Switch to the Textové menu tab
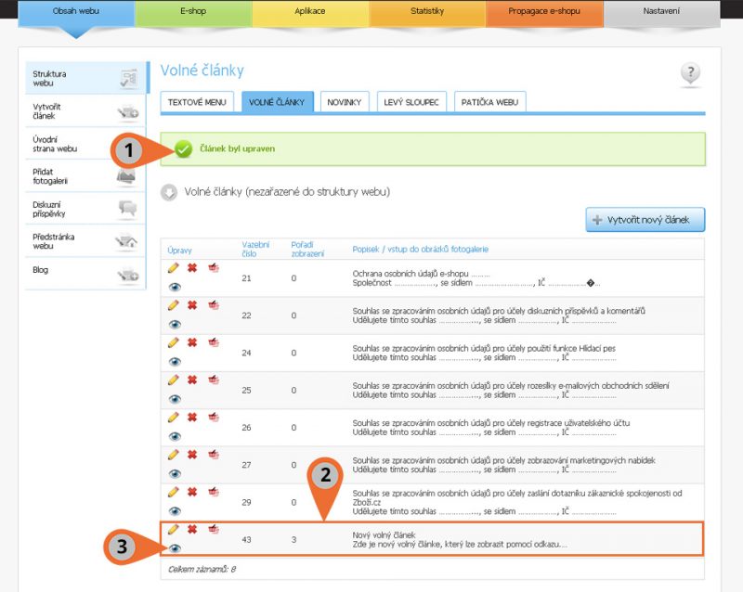The image size is (743, 592). pyautogui.click(x=197, y=102)
